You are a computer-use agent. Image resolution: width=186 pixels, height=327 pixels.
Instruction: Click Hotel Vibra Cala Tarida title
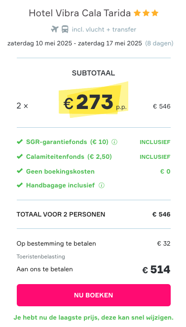(x=79, y=13)
